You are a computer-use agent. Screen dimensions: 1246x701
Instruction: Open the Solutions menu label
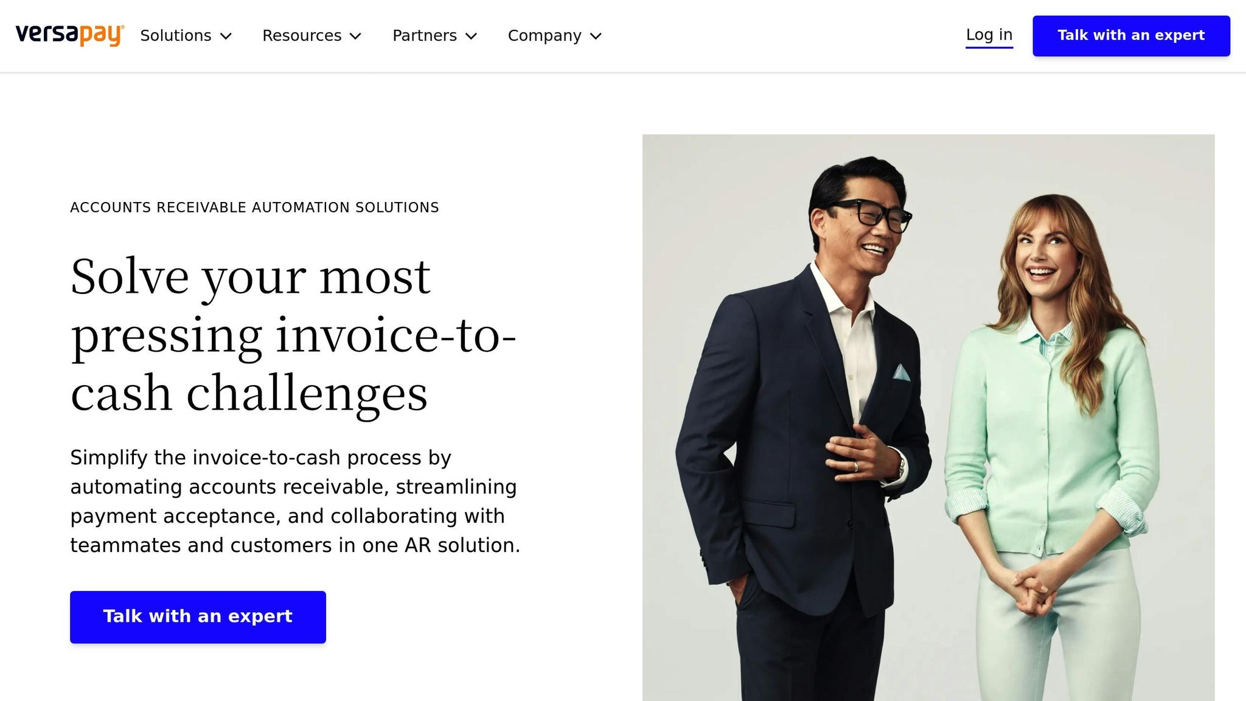176,36
